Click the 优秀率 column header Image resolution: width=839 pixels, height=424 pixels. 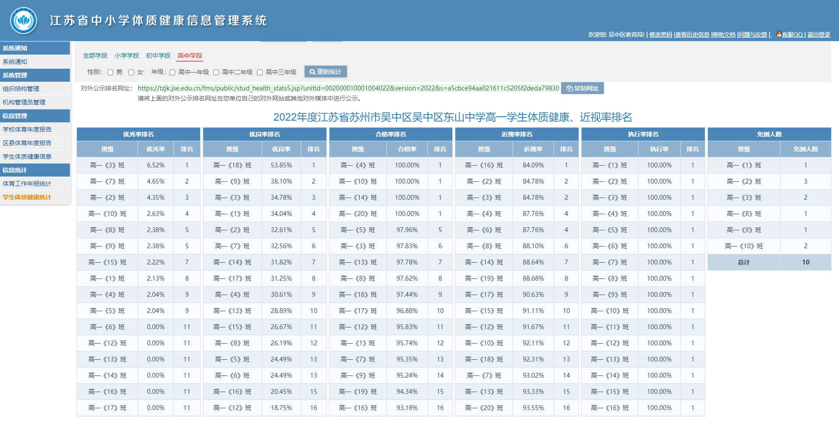156,149
